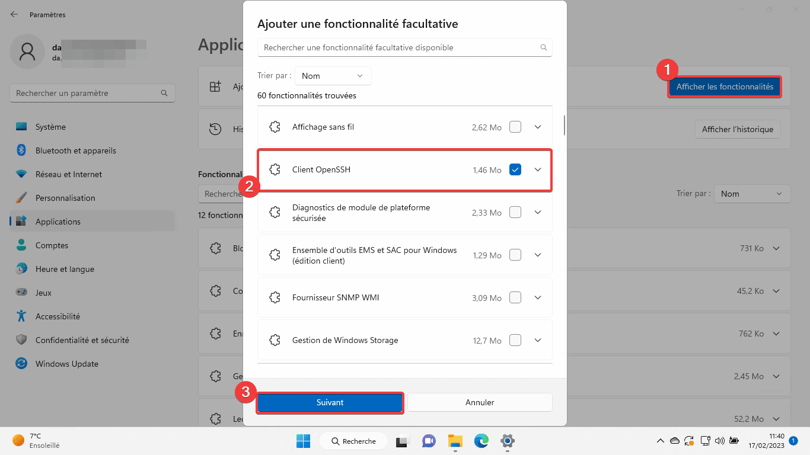The height and width of the screenshot is (455, 810).
Task: Expand Client OpenSSH details chevron
Action: tap(538, 169)
